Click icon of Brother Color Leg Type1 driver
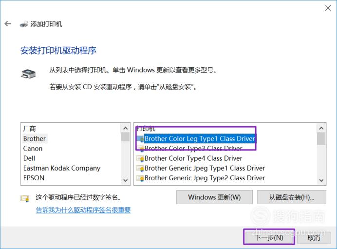337x249 pixels. point(140,139)
